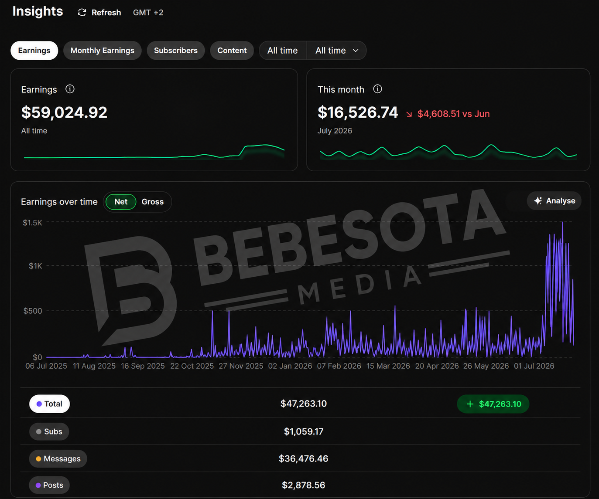Viewport: 599px width, 499px height.
Task: Click the Total value $47,263.10
Action: 304,404
